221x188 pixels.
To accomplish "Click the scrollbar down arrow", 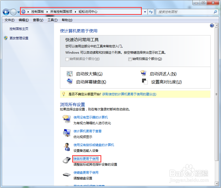I will [217, 184].
